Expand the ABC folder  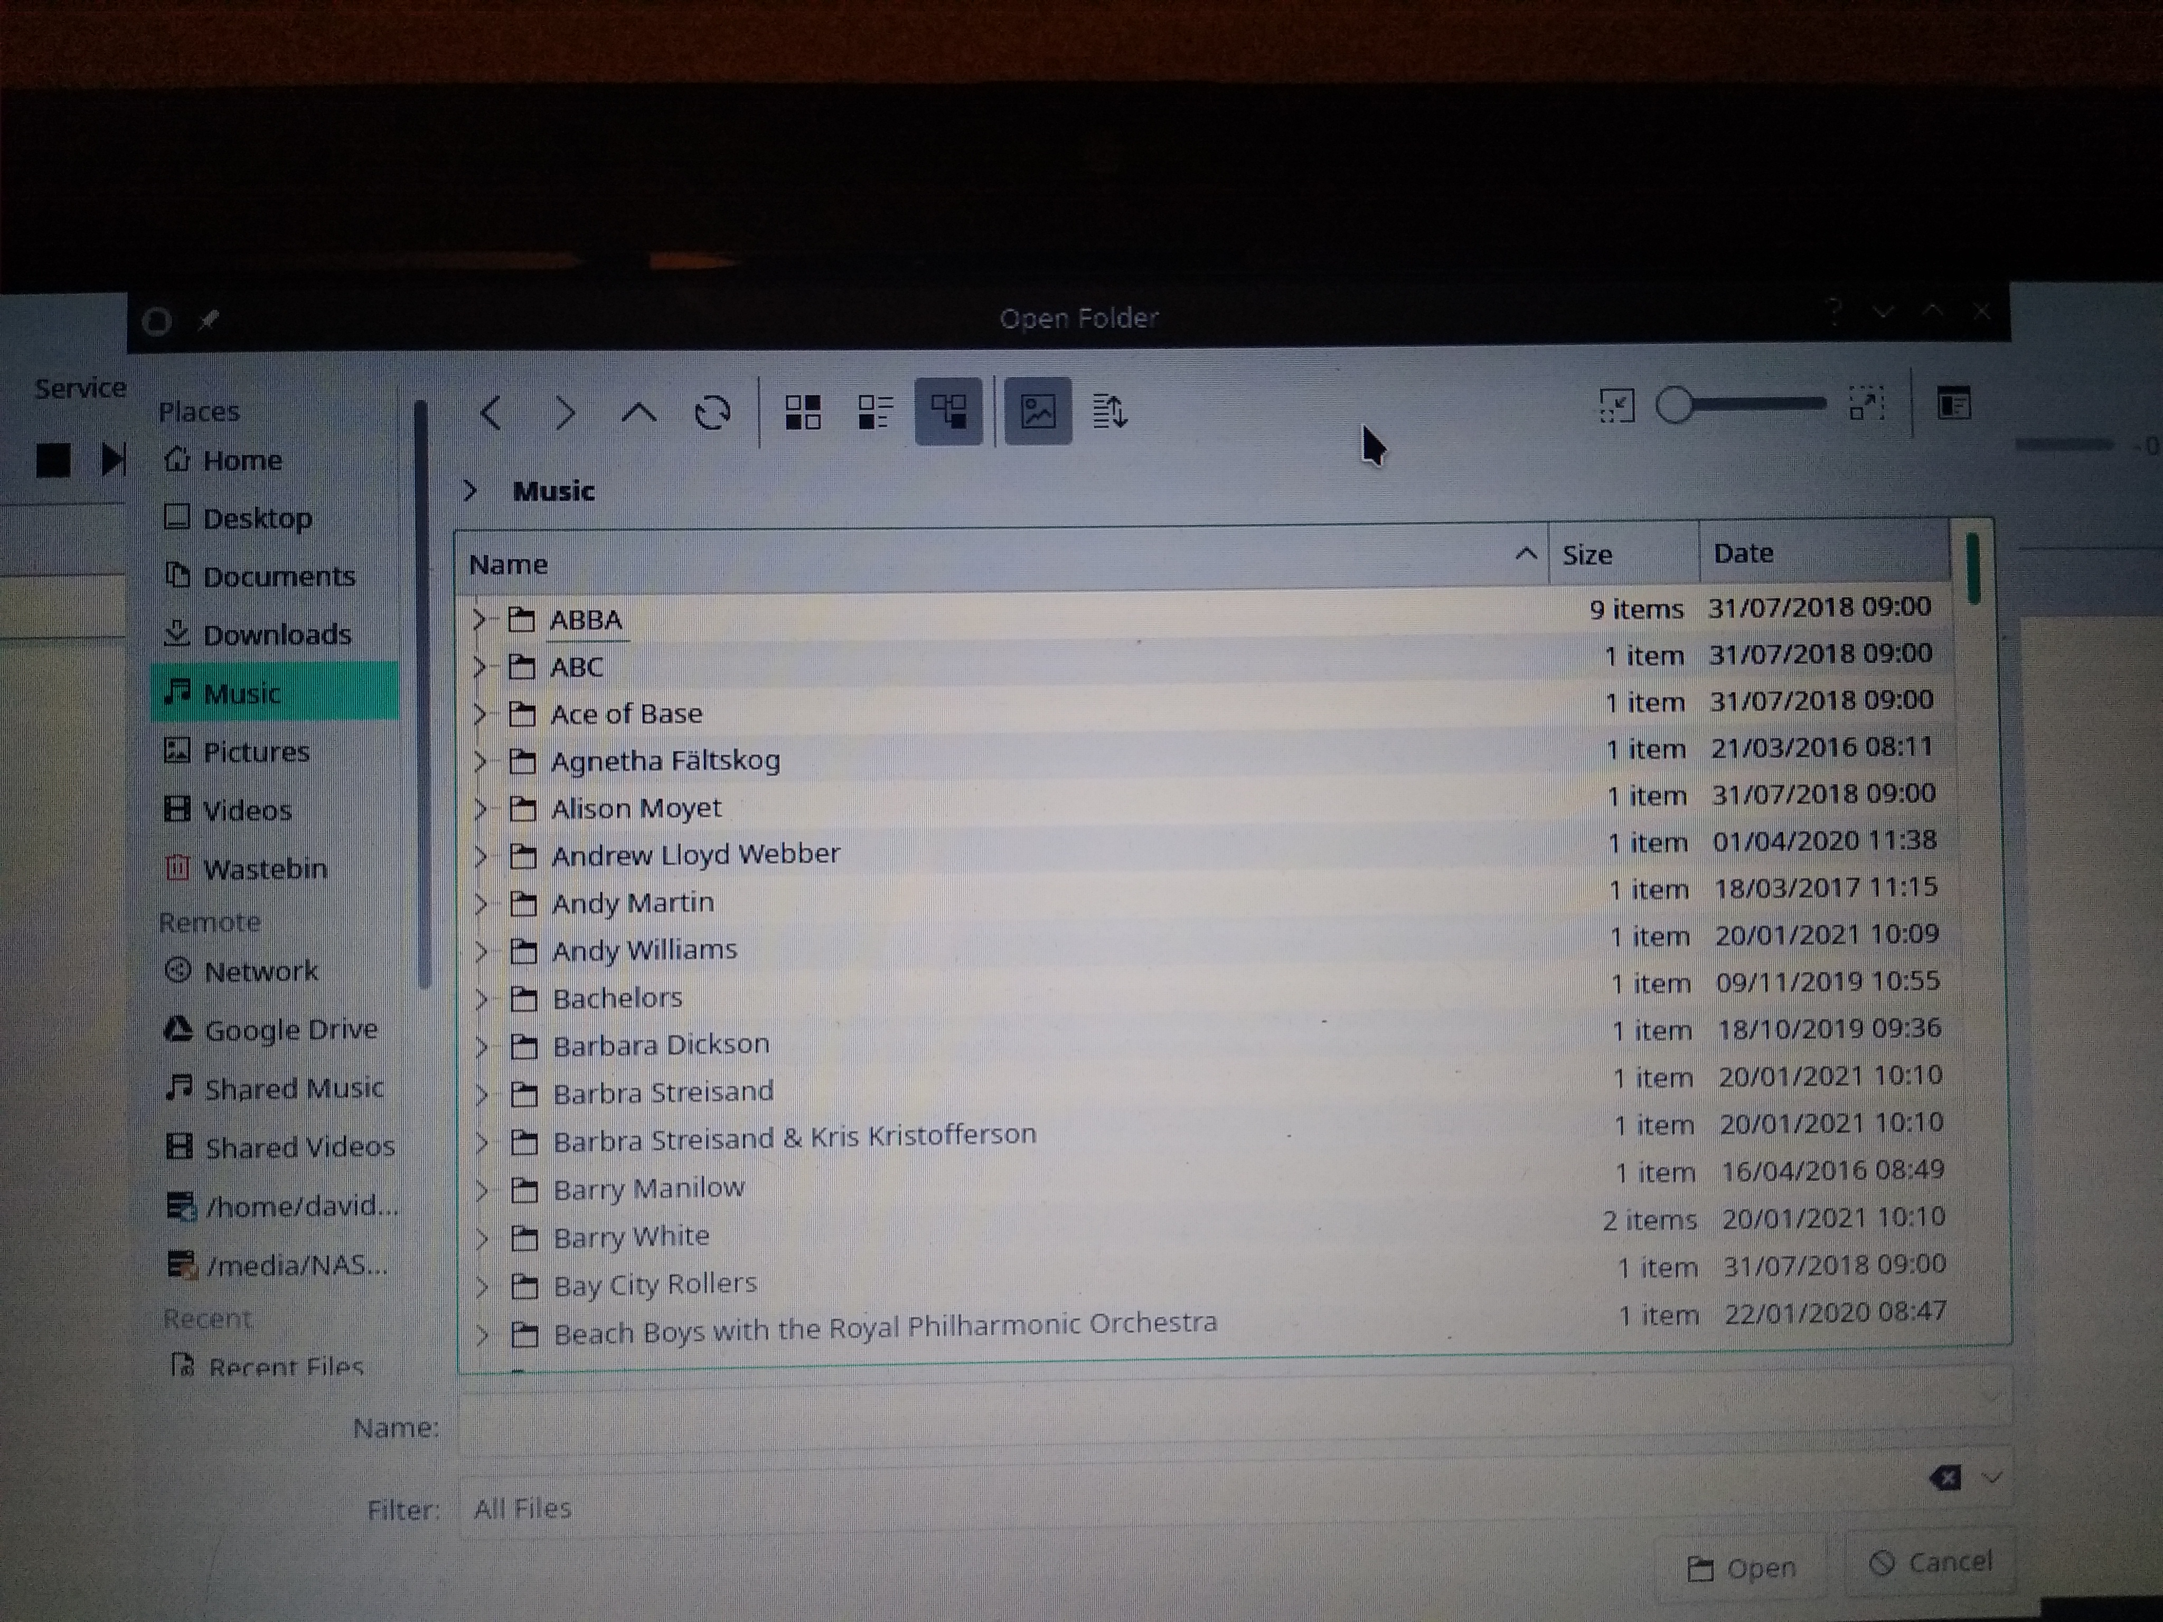(479, 667)
